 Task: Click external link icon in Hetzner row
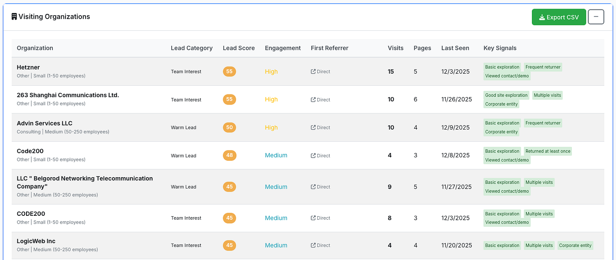(x=313, y=72)
